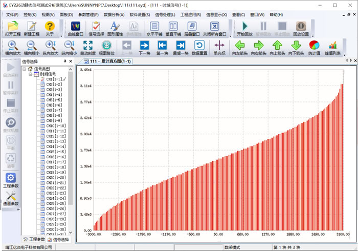Collapse the 时间信号 tree node
The height and width of the screenshot is (251, 358).
click(30, 74)
